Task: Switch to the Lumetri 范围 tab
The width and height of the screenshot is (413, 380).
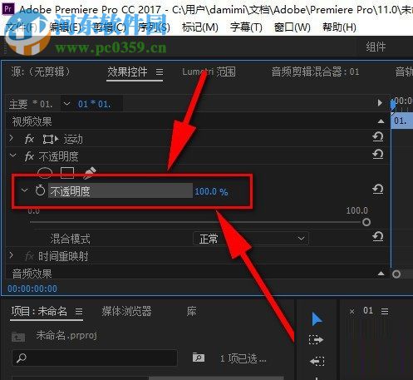Action: click(x=209, y=72)
